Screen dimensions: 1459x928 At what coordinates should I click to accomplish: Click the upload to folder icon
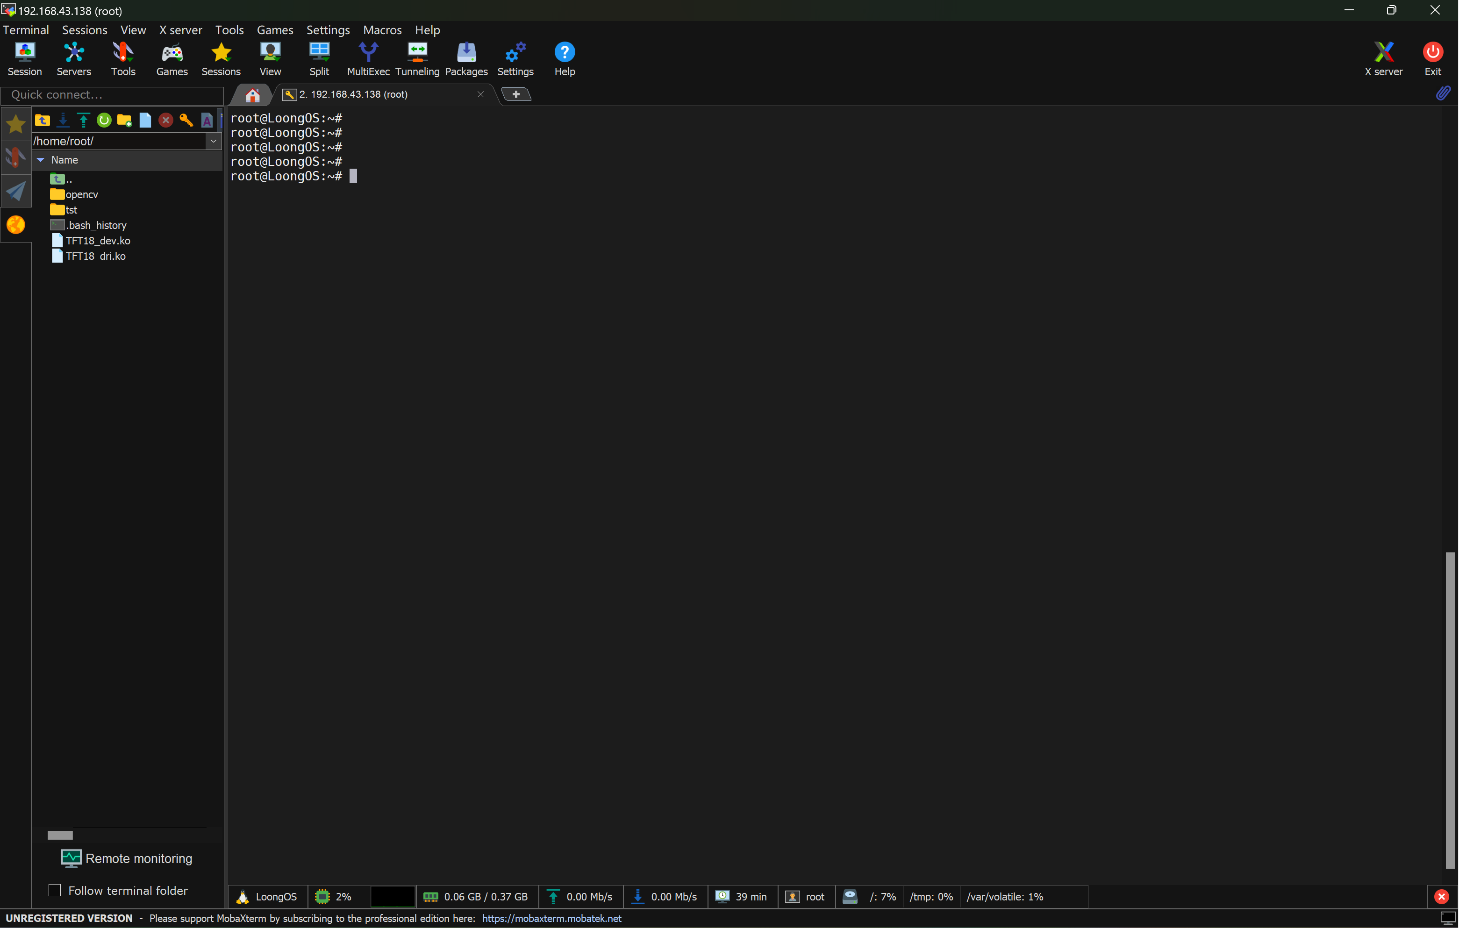(83, 120)
